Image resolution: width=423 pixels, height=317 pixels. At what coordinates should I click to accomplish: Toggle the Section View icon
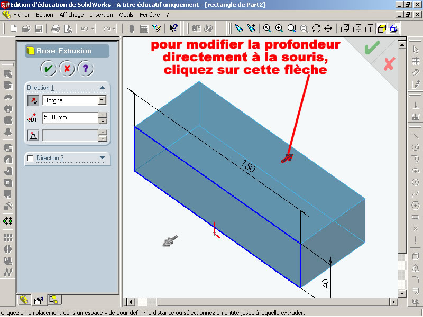click(x=394, y=29)
